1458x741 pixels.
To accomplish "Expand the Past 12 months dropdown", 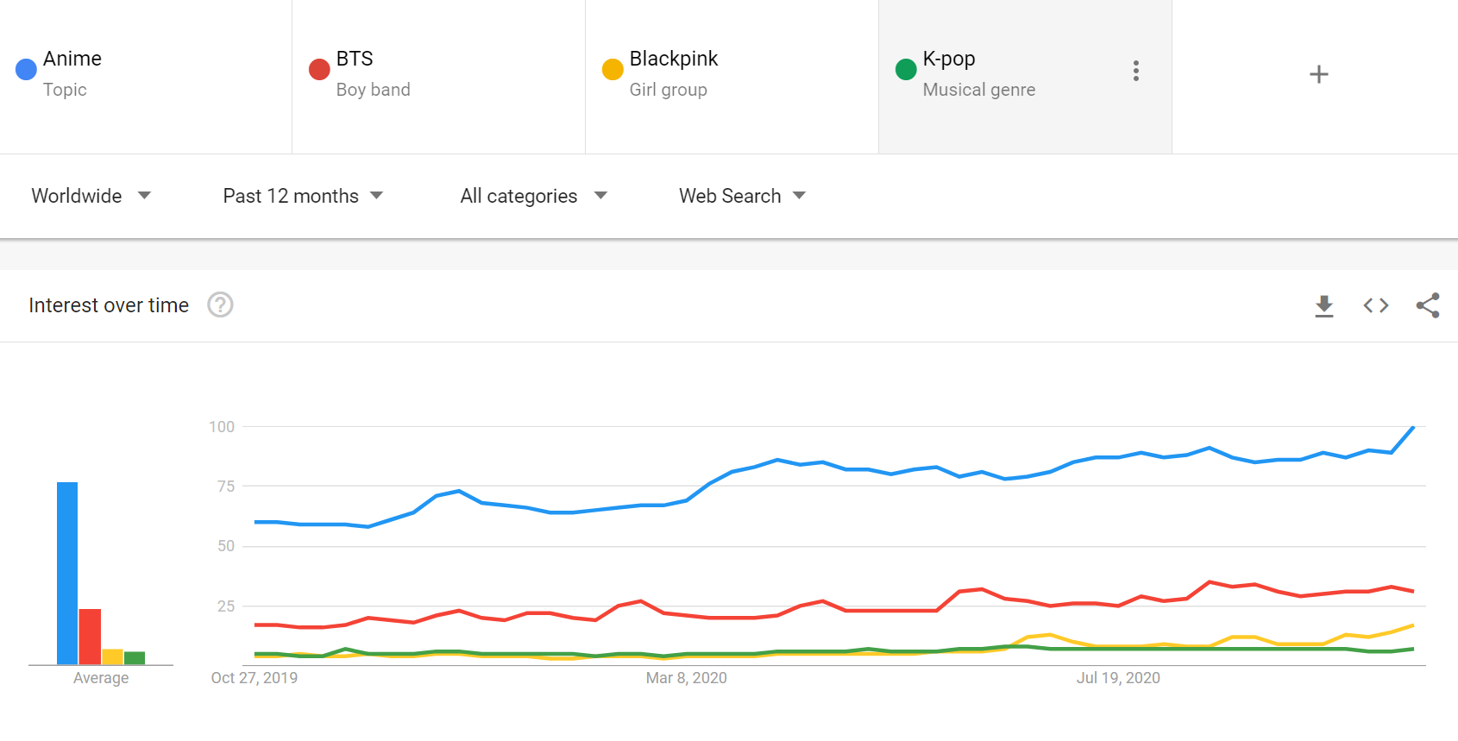I will tap(302, 196).
